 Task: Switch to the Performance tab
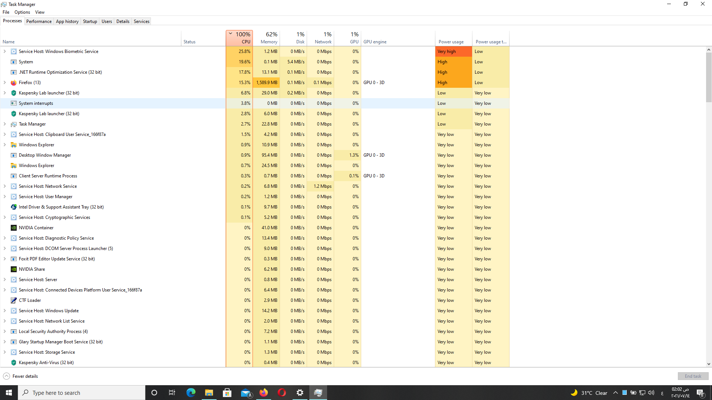tap(39, 21)
